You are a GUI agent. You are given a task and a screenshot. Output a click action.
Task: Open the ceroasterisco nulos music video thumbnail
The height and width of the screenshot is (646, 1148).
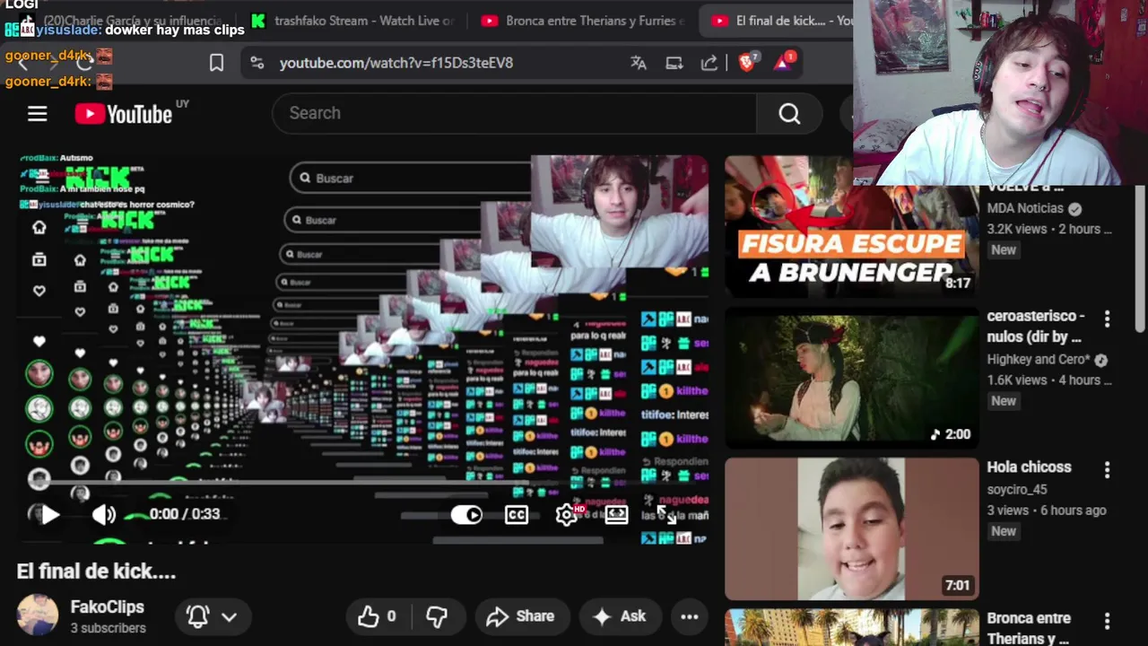tap(851, 378)
